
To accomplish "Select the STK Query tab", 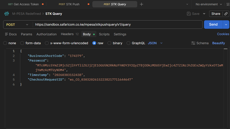I will [x=115, y=4].
